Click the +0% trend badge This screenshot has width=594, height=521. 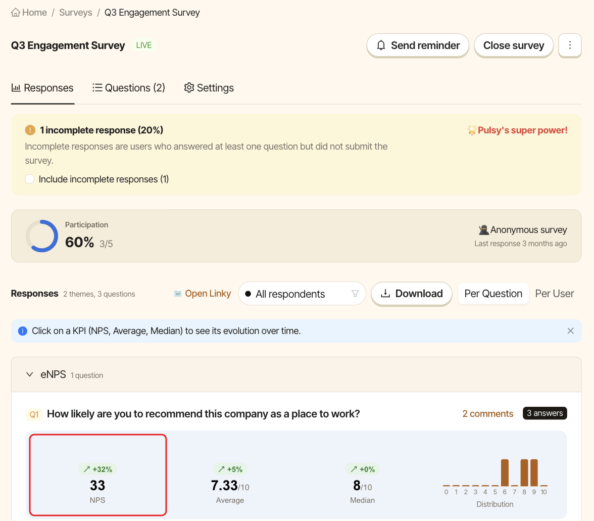(362, 469)
